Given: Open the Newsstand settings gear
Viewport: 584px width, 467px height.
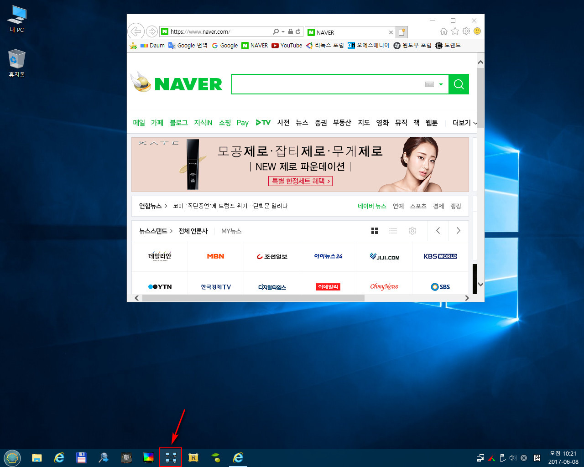Looking at the screenshot, I should [412, 231].
